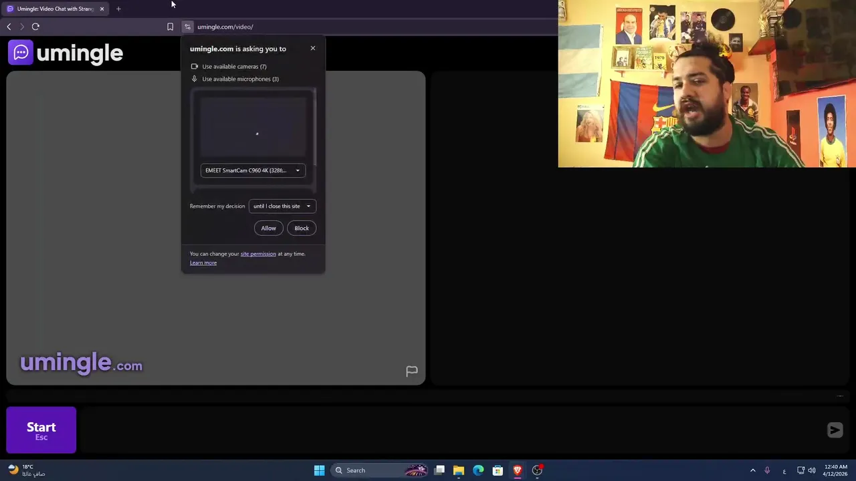This screenshot has width=856, height=481.
Task: Click the keyboard language indicator in the tray
Action: click(784, 471)
